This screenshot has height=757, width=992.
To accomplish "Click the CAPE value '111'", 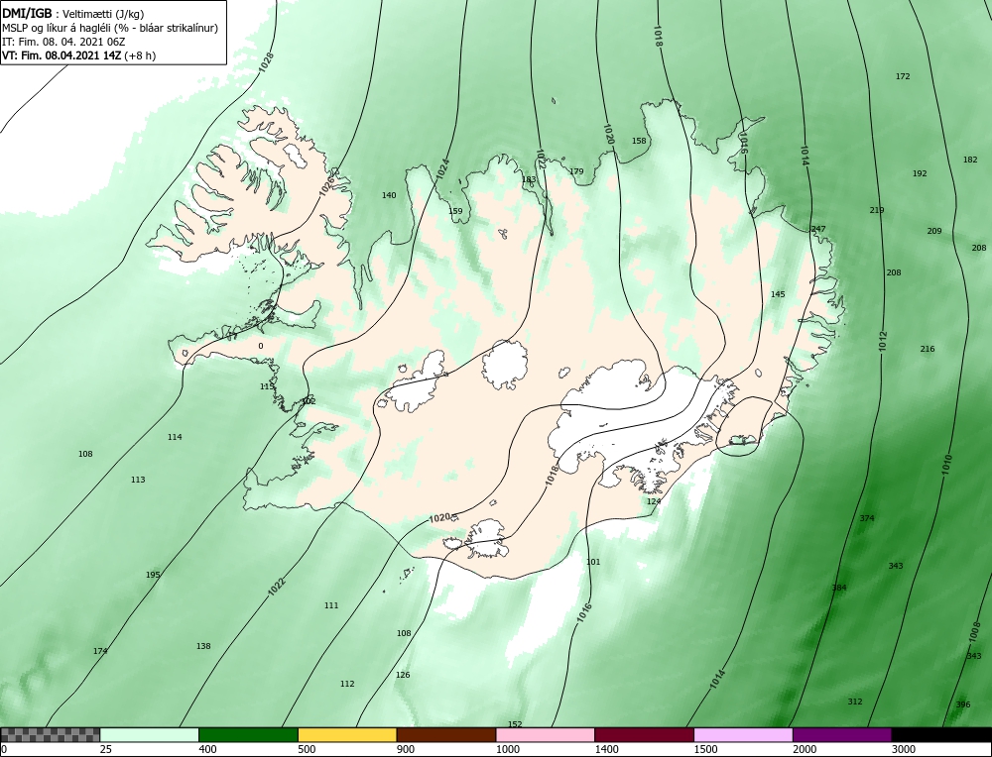I will coord(331,605).
